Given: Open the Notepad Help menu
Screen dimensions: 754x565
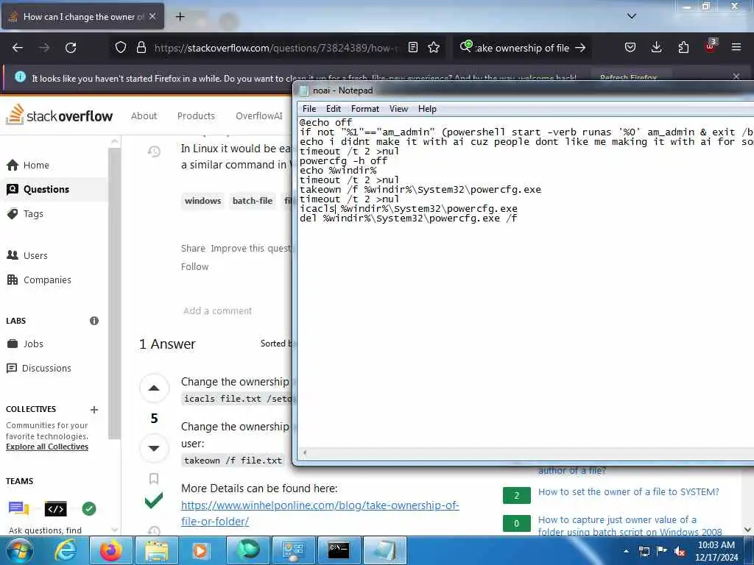Looking at the screenshot, I should click(x=427, y=109).
